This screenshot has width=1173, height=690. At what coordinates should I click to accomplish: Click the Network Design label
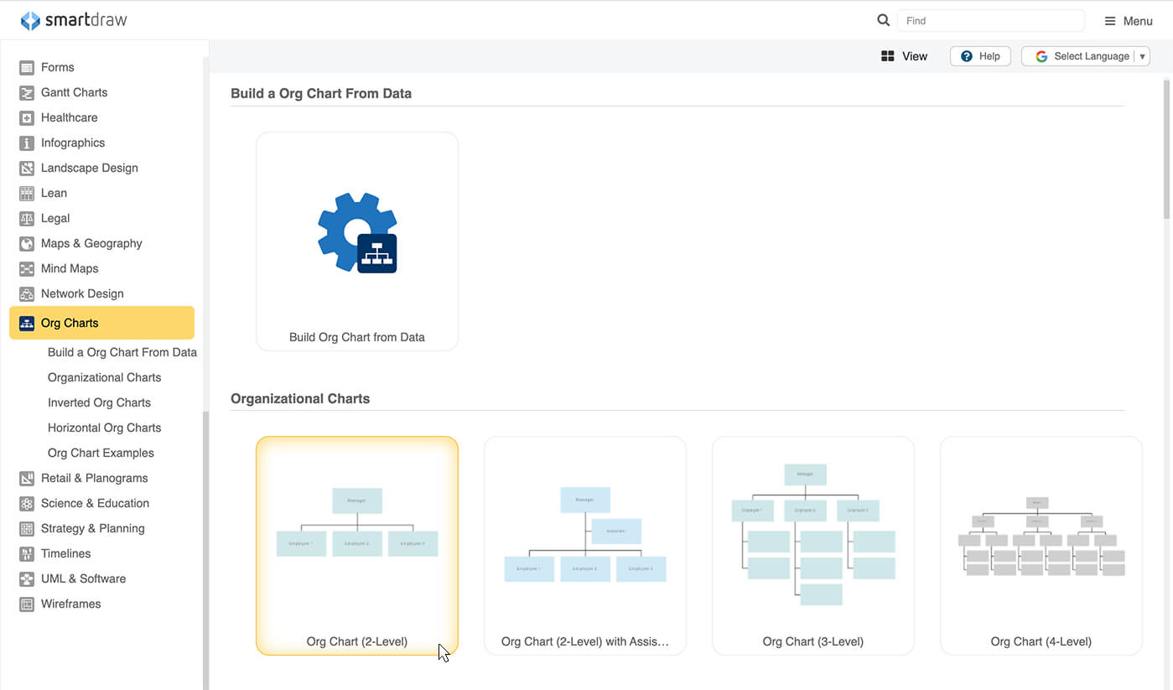tap(82, 293)
